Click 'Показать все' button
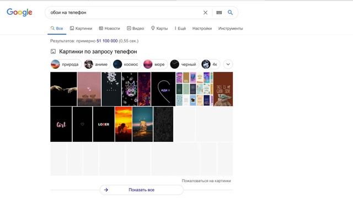353x198 pixels. click(x=141, y=190)
